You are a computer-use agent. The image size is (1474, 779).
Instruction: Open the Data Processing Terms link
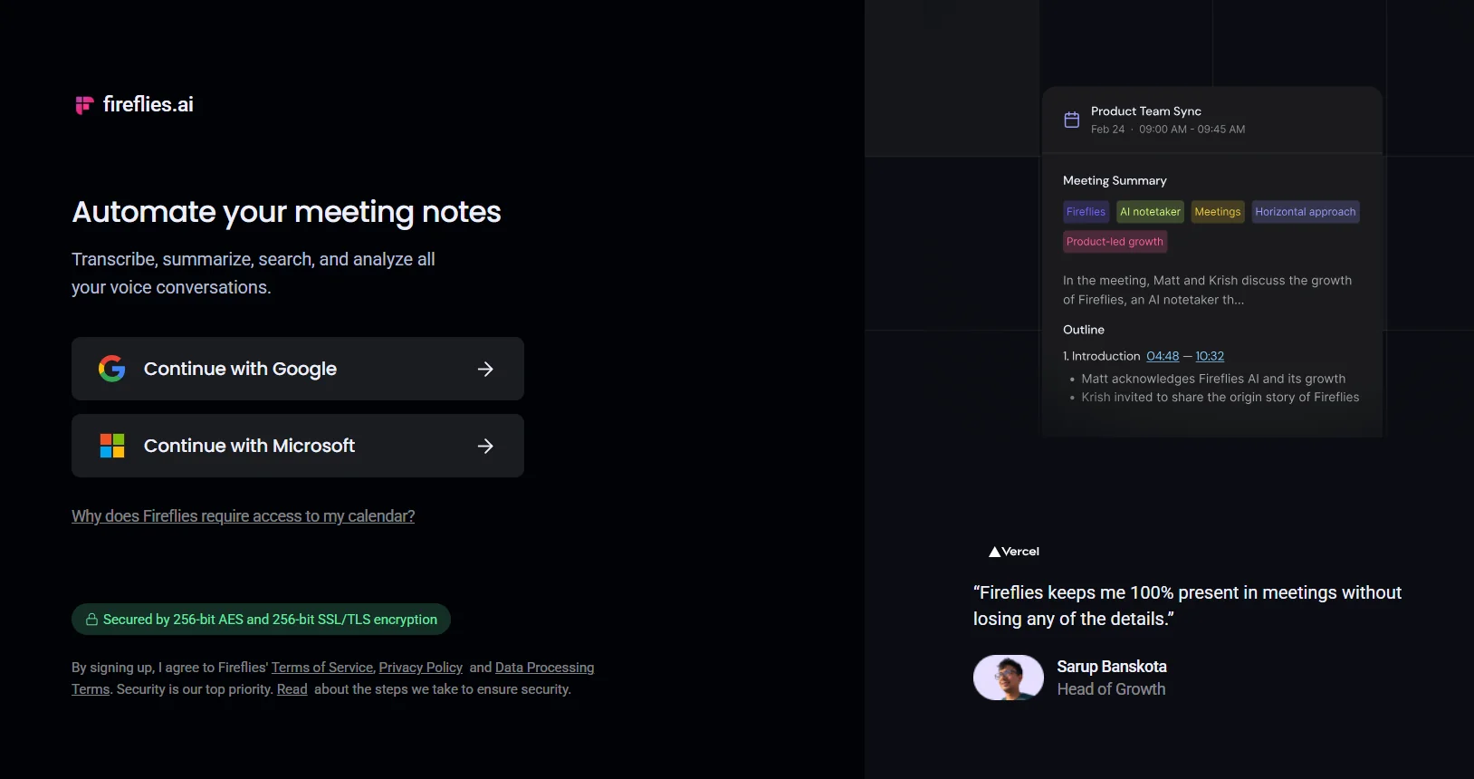pos(544,668)
